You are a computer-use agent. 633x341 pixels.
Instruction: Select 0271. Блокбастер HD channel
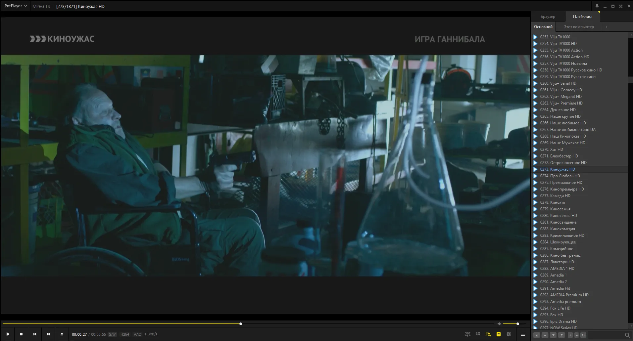[x=579, y=156]
